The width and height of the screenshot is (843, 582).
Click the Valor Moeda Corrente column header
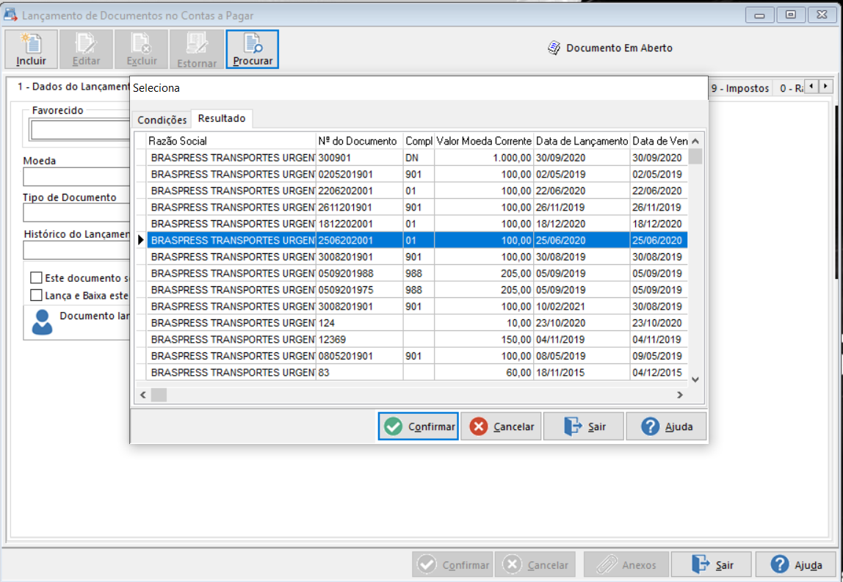tap(484, 141)
